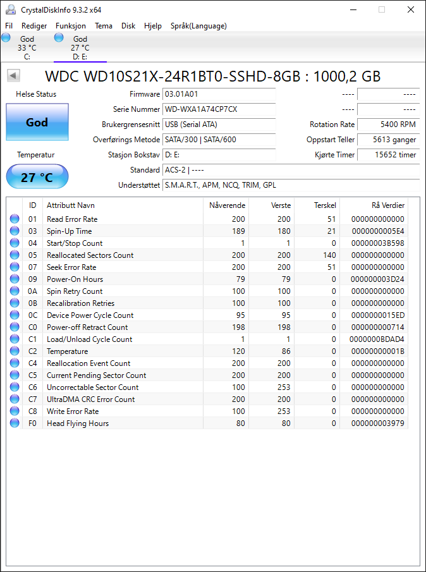Click the status orb for Write Error Rate
426x572 pixels.
coord(15,411)
